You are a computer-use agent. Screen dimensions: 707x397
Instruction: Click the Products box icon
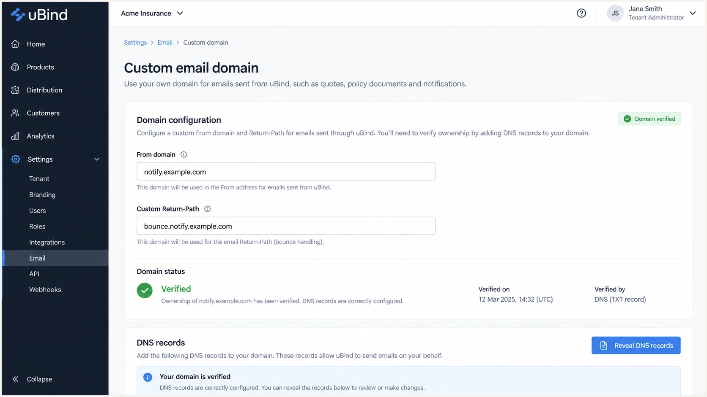[15, 67]
